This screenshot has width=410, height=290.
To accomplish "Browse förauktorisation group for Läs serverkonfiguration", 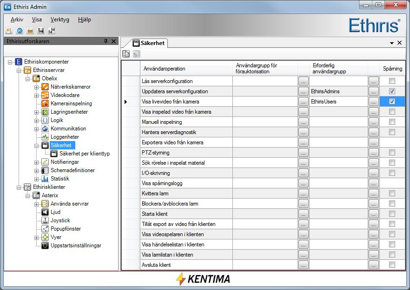I will point(303,81).
